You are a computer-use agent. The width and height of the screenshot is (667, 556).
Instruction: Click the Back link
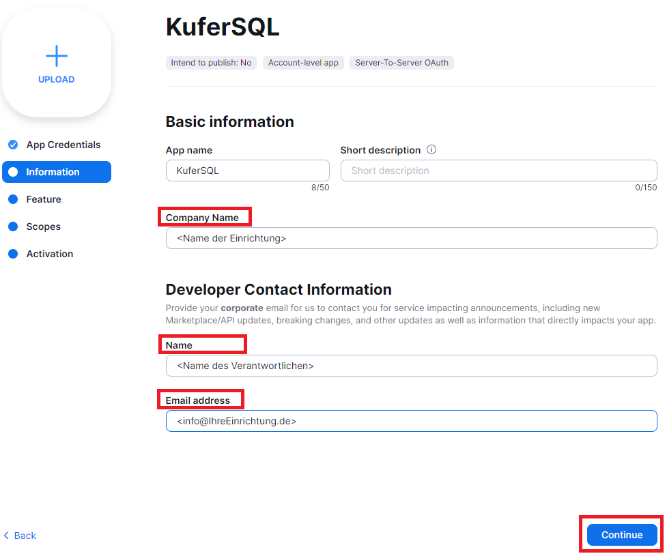pos(20,536)
